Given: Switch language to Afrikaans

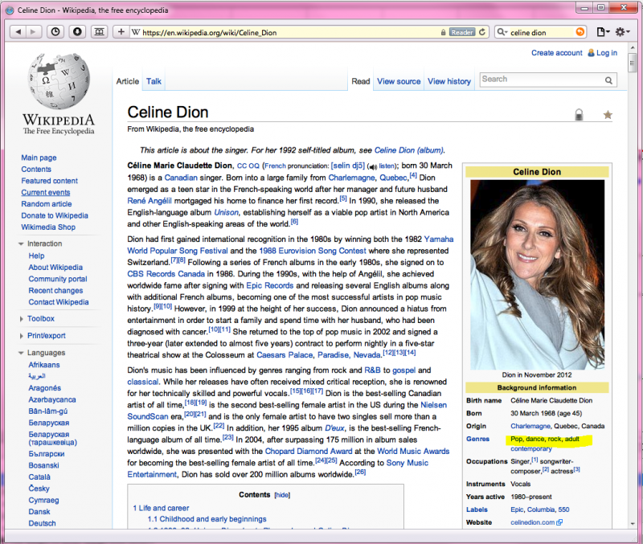Looking at the screenshot, I should coord(44,365).
